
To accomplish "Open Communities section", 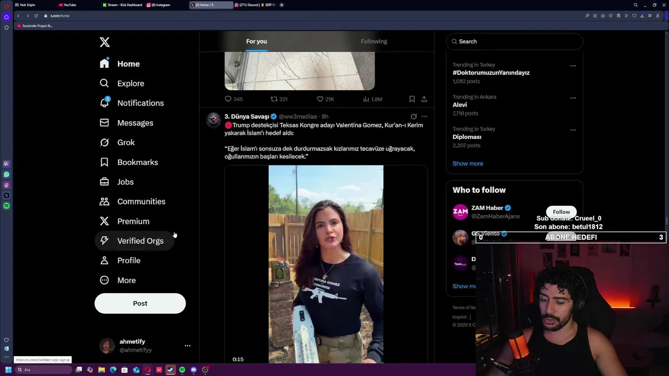I will click(133, 202).
